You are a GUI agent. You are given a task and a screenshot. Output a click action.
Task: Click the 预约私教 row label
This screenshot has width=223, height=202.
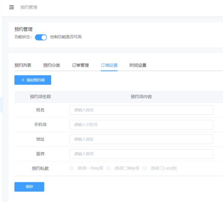click(x=40, y=169)
